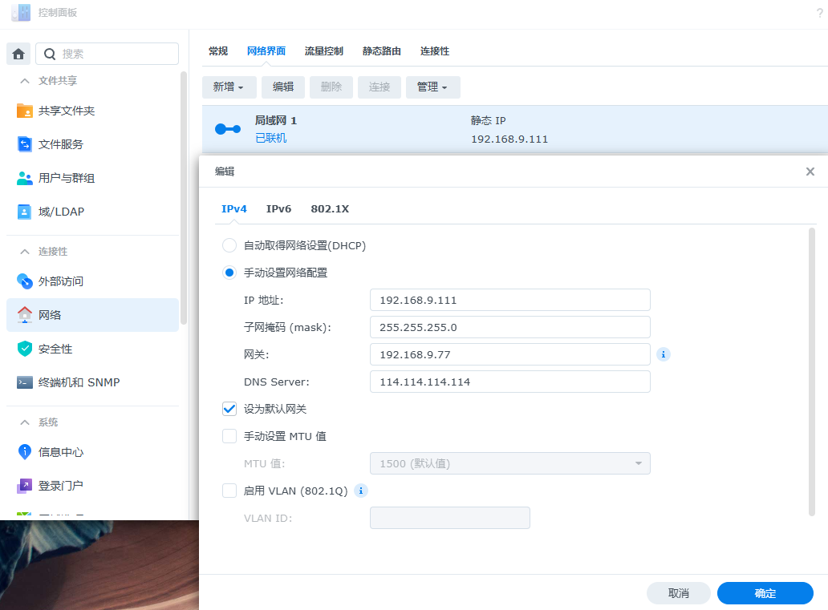This screenshot has width=828, height=610.
Task: Open the User & Group (用户与群组) icon
Action: click(25, 178)
